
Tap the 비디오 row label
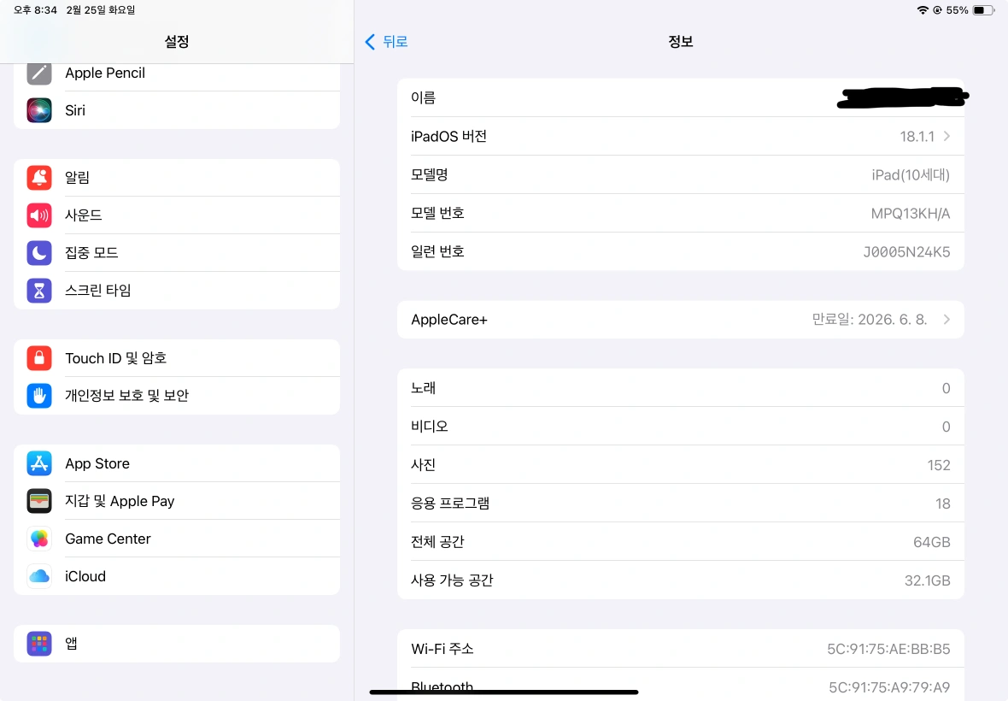tap(430, 427)
